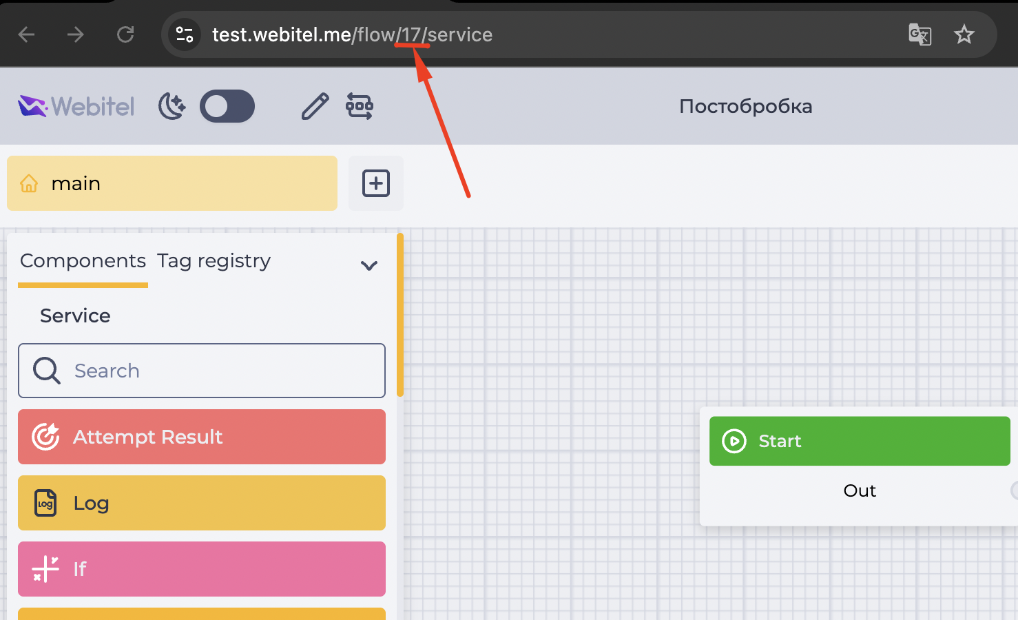
Task: Click the Log file icon
Action: click(45, 503)
